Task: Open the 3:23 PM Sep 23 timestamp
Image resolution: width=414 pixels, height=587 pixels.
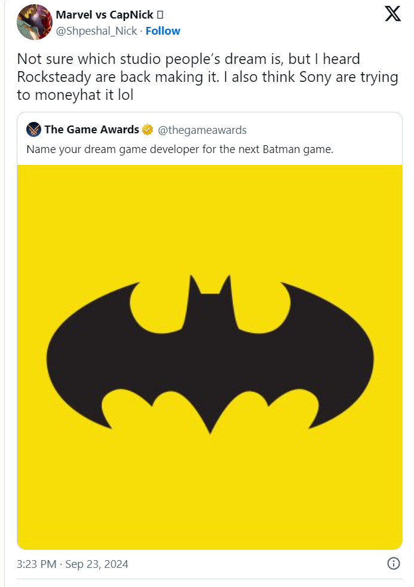Action: [72, 564]
